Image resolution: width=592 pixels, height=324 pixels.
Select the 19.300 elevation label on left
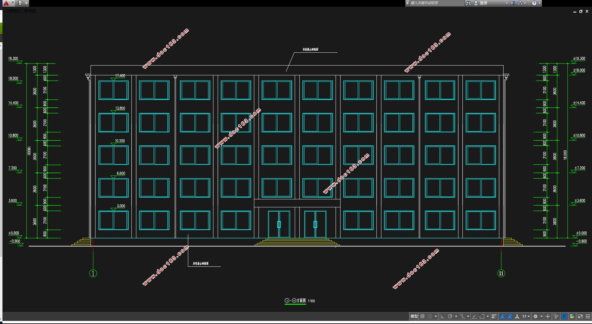(13, 58)
